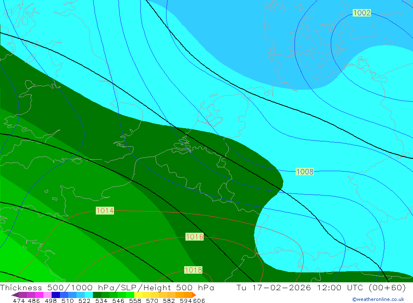Open the weatheronline.co.uk copyright link
413x303 pixels.
(x=378, y=299)
